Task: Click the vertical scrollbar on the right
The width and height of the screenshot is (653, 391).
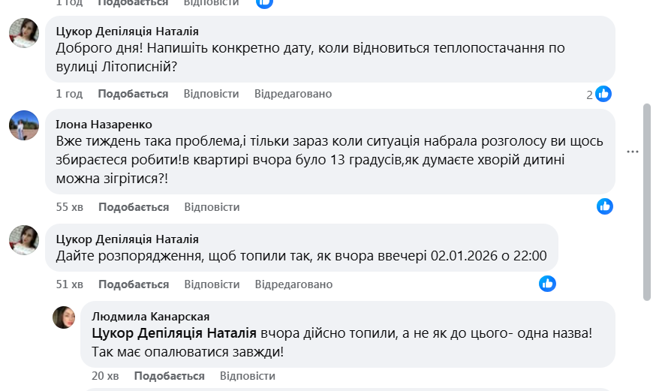Action: 647,203
